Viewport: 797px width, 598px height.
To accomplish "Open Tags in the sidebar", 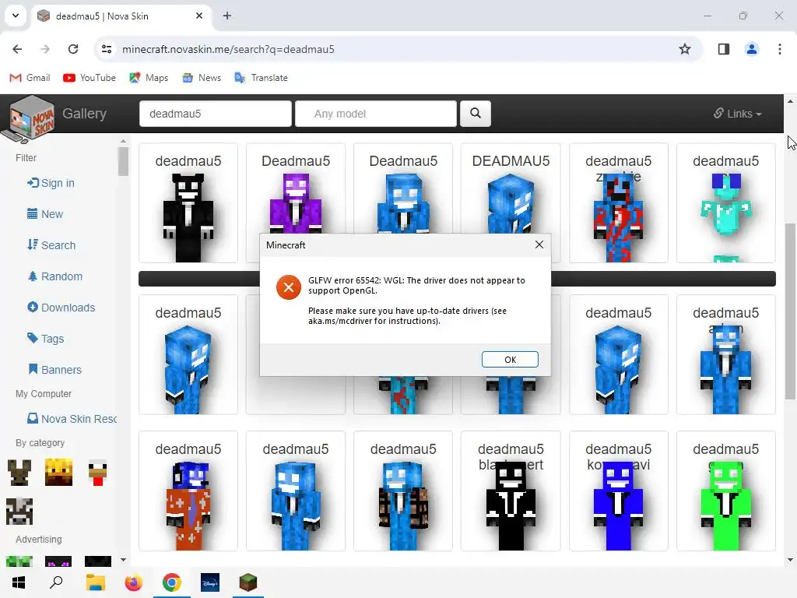I will 45,338.
